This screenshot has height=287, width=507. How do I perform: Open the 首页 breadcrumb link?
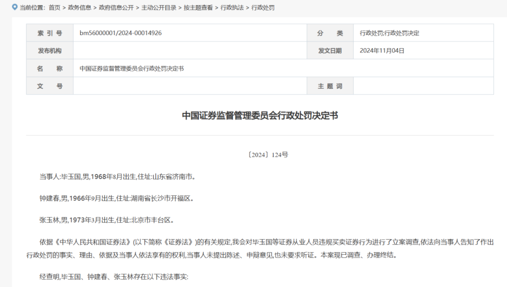[54, 8]
